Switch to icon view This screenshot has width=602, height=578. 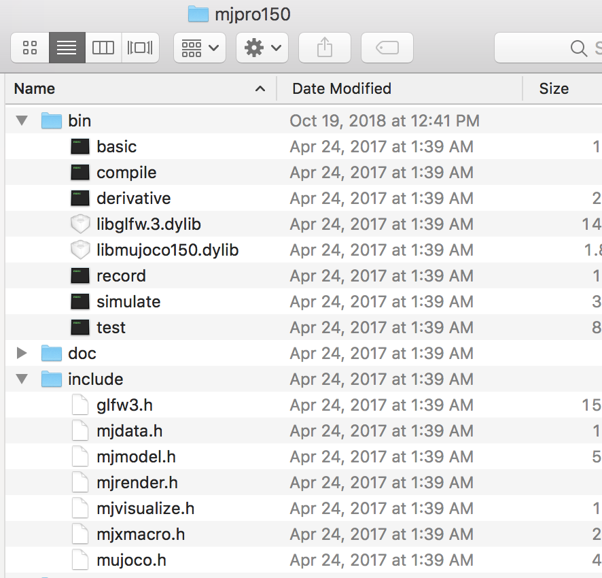click(29, 48)
